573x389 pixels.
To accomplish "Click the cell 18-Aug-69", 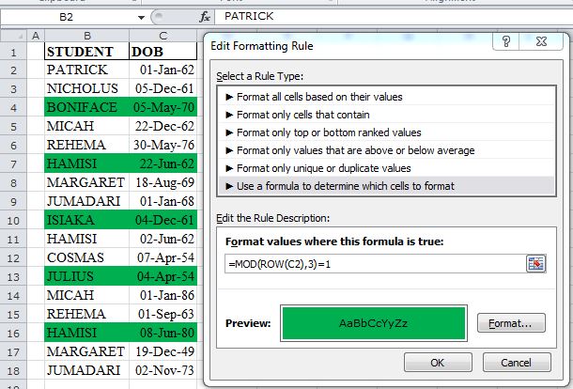I will 163,182.
